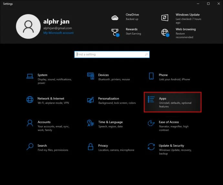
Task: Click 'Speech, region, date' description
Action: coord(111,126)
